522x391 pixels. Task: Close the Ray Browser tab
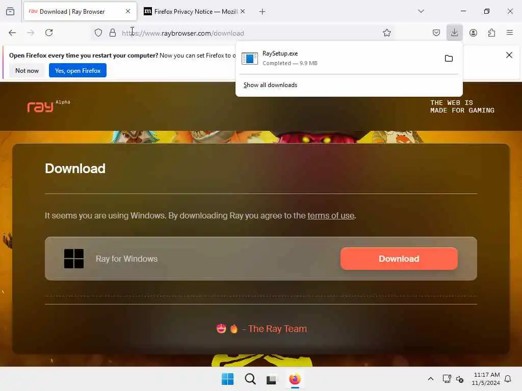[128, 11]
